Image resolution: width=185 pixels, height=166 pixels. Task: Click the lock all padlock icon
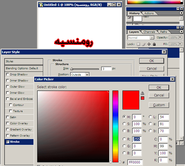[154, 44]
